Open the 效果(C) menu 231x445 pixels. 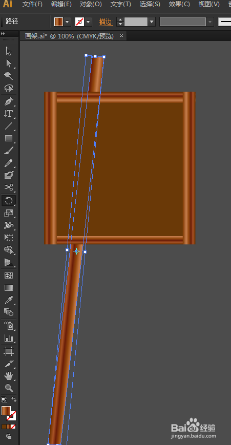[179, 4]
